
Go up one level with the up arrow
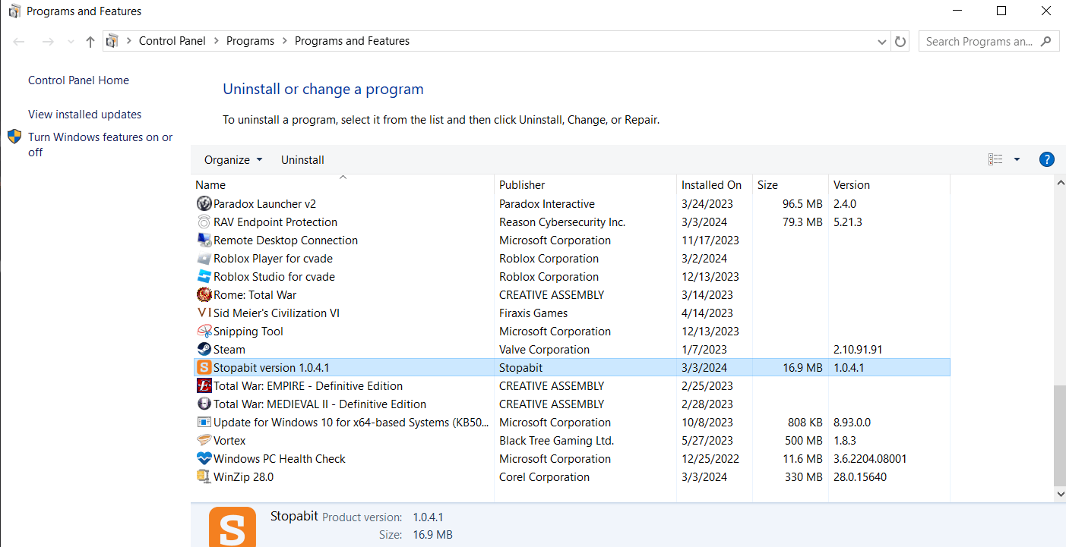(x=90, y=42)
